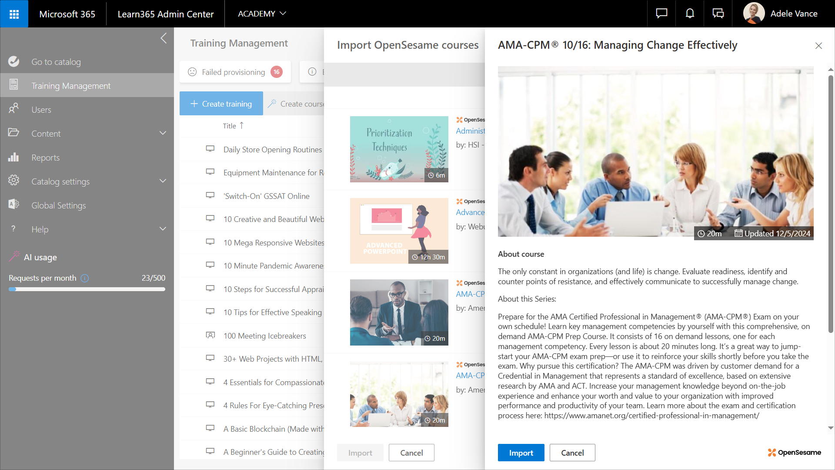The image size is (835, 470).
Task: Click the Requests per month progress bar
Action: [x=87, y=289]
